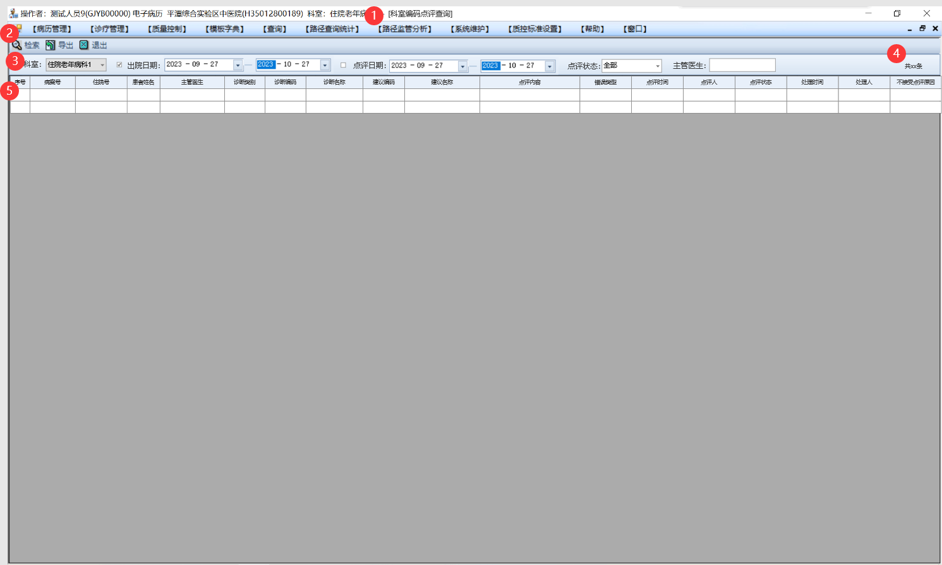The height and width of the screenshot is (565, 942).
Task: Click the 点评内容 column header
Action: tap(529, 82)
